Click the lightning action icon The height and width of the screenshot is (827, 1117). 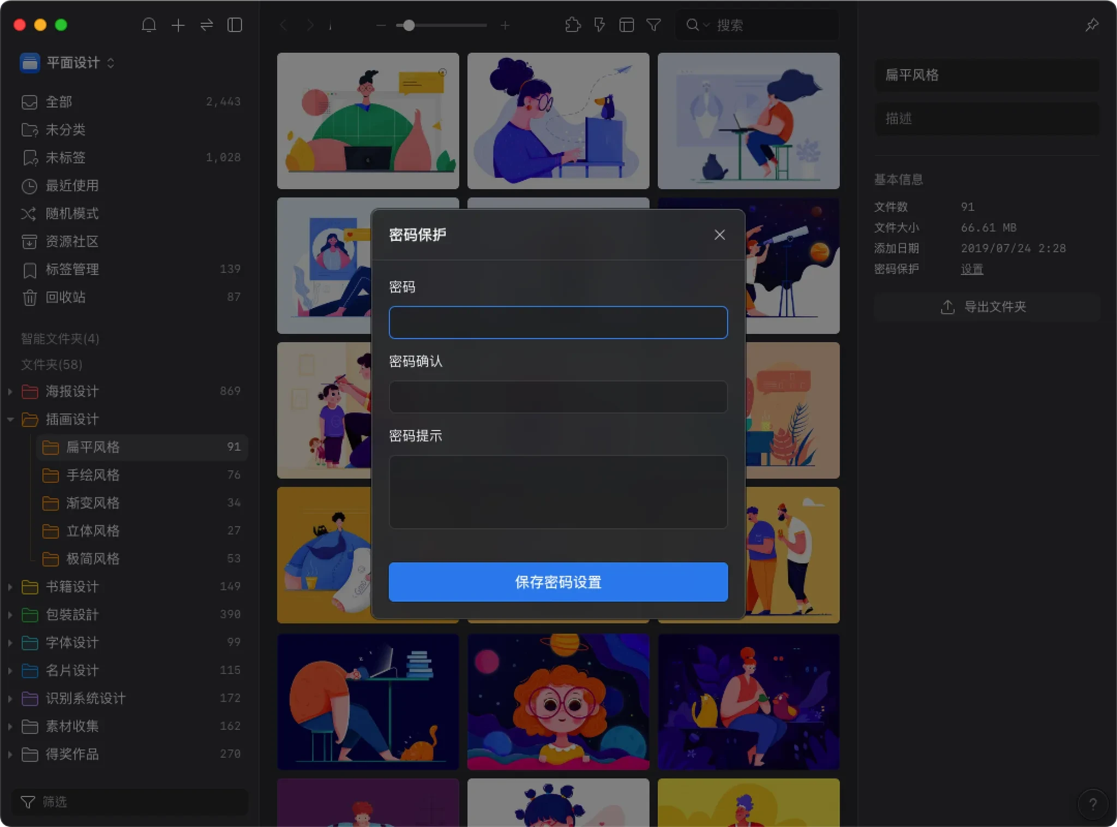599,25
